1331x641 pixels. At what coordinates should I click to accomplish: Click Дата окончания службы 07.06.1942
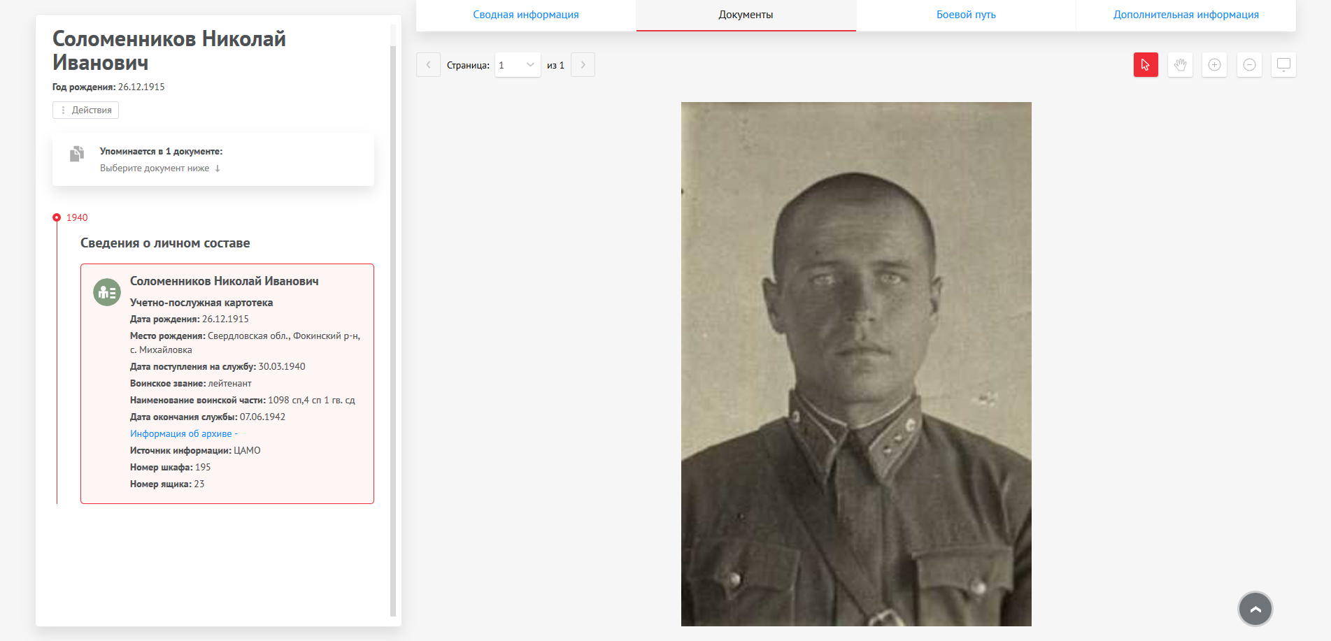(x=208, y=417)
